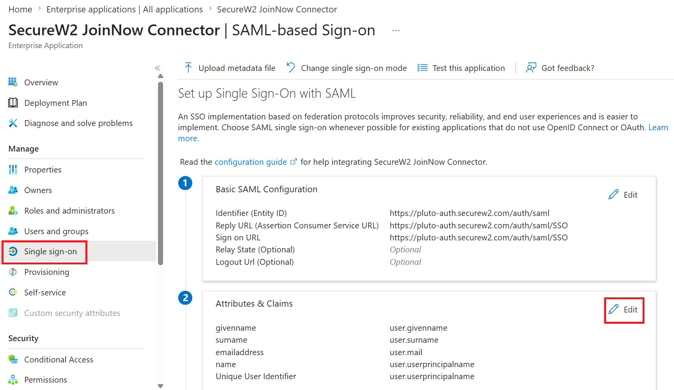This screenshot has height=390, width=674.
Task: Click the Conditional Access shield icon
Action: pyautogui.click(x=13, y=359)
